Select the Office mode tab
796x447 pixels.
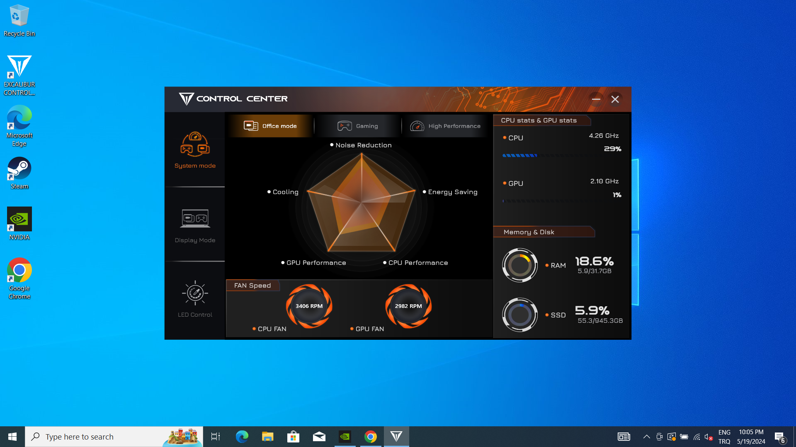point(270,126)
